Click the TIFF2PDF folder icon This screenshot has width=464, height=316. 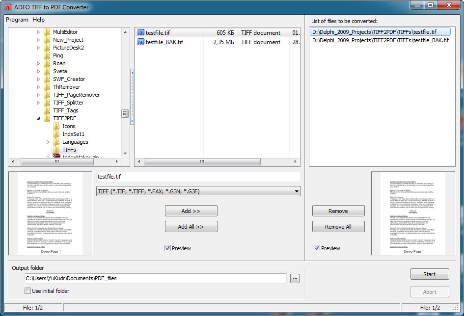click(47, 118)
